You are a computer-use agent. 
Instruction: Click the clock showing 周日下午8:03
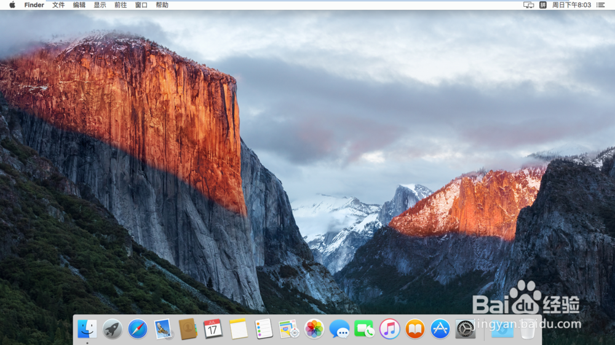tap(571, 5)
